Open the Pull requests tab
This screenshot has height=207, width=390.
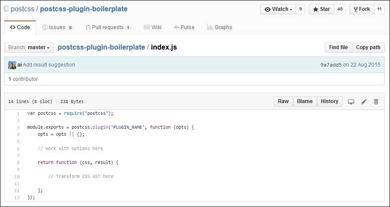(108, 27)
